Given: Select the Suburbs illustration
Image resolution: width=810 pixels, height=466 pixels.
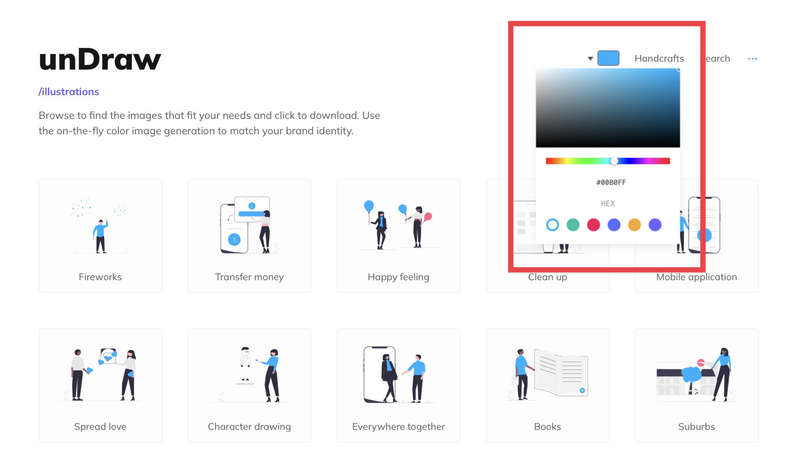Looking at the screenshot, I should pyautogui.click(x=696, y=385).
